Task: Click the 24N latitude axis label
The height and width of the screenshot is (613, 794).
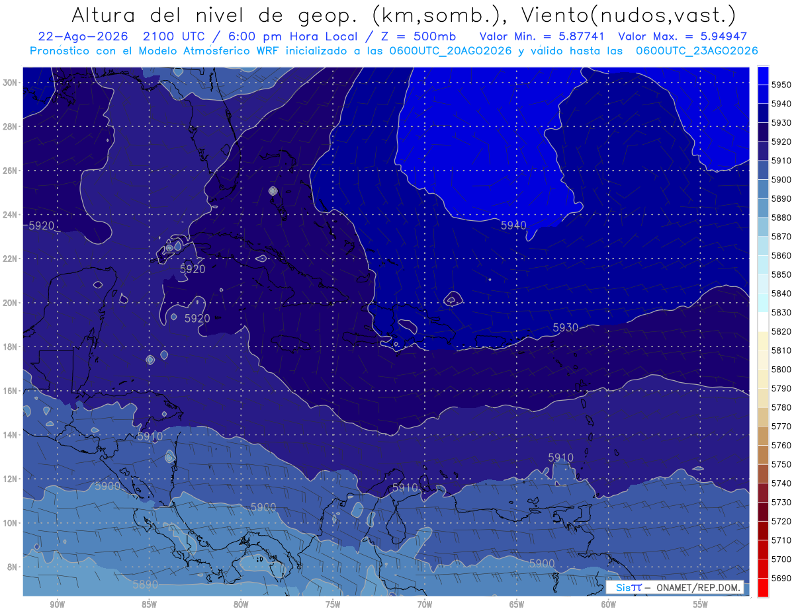Action: 10,215
